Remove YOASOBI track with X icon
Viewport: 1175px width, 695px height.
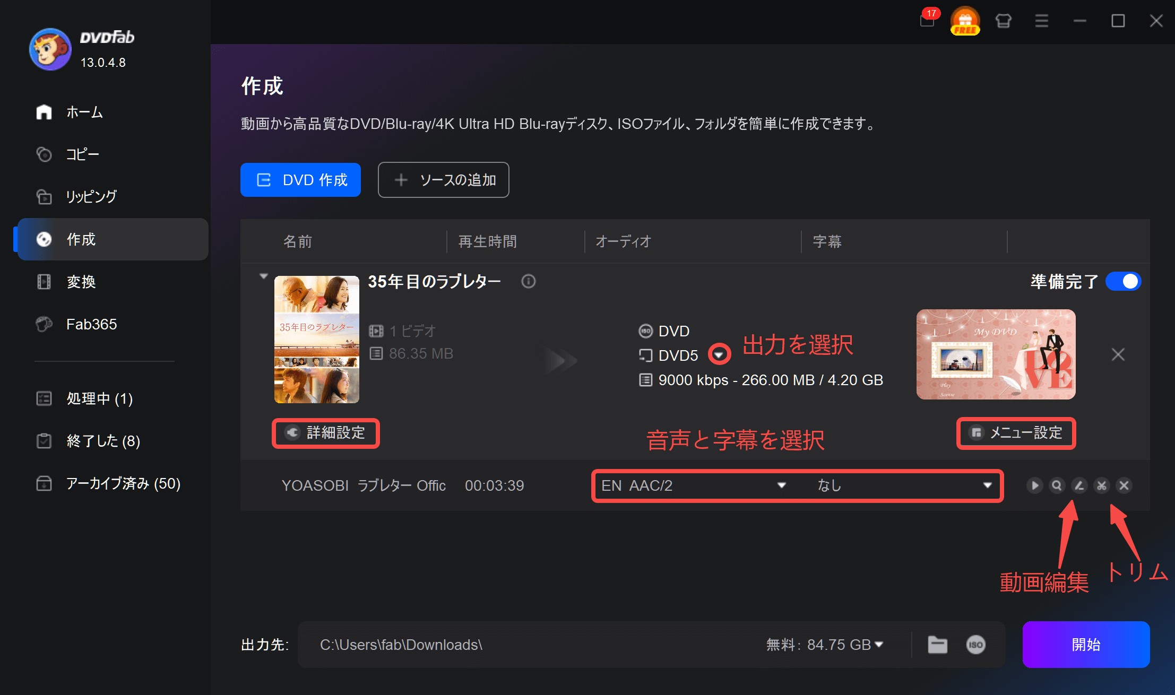(1124, 485)
